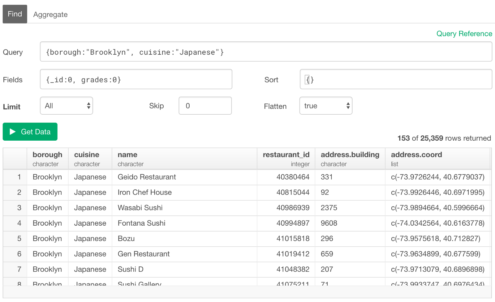Click the Query input field

pyautogui.click(x=266, y=52)
